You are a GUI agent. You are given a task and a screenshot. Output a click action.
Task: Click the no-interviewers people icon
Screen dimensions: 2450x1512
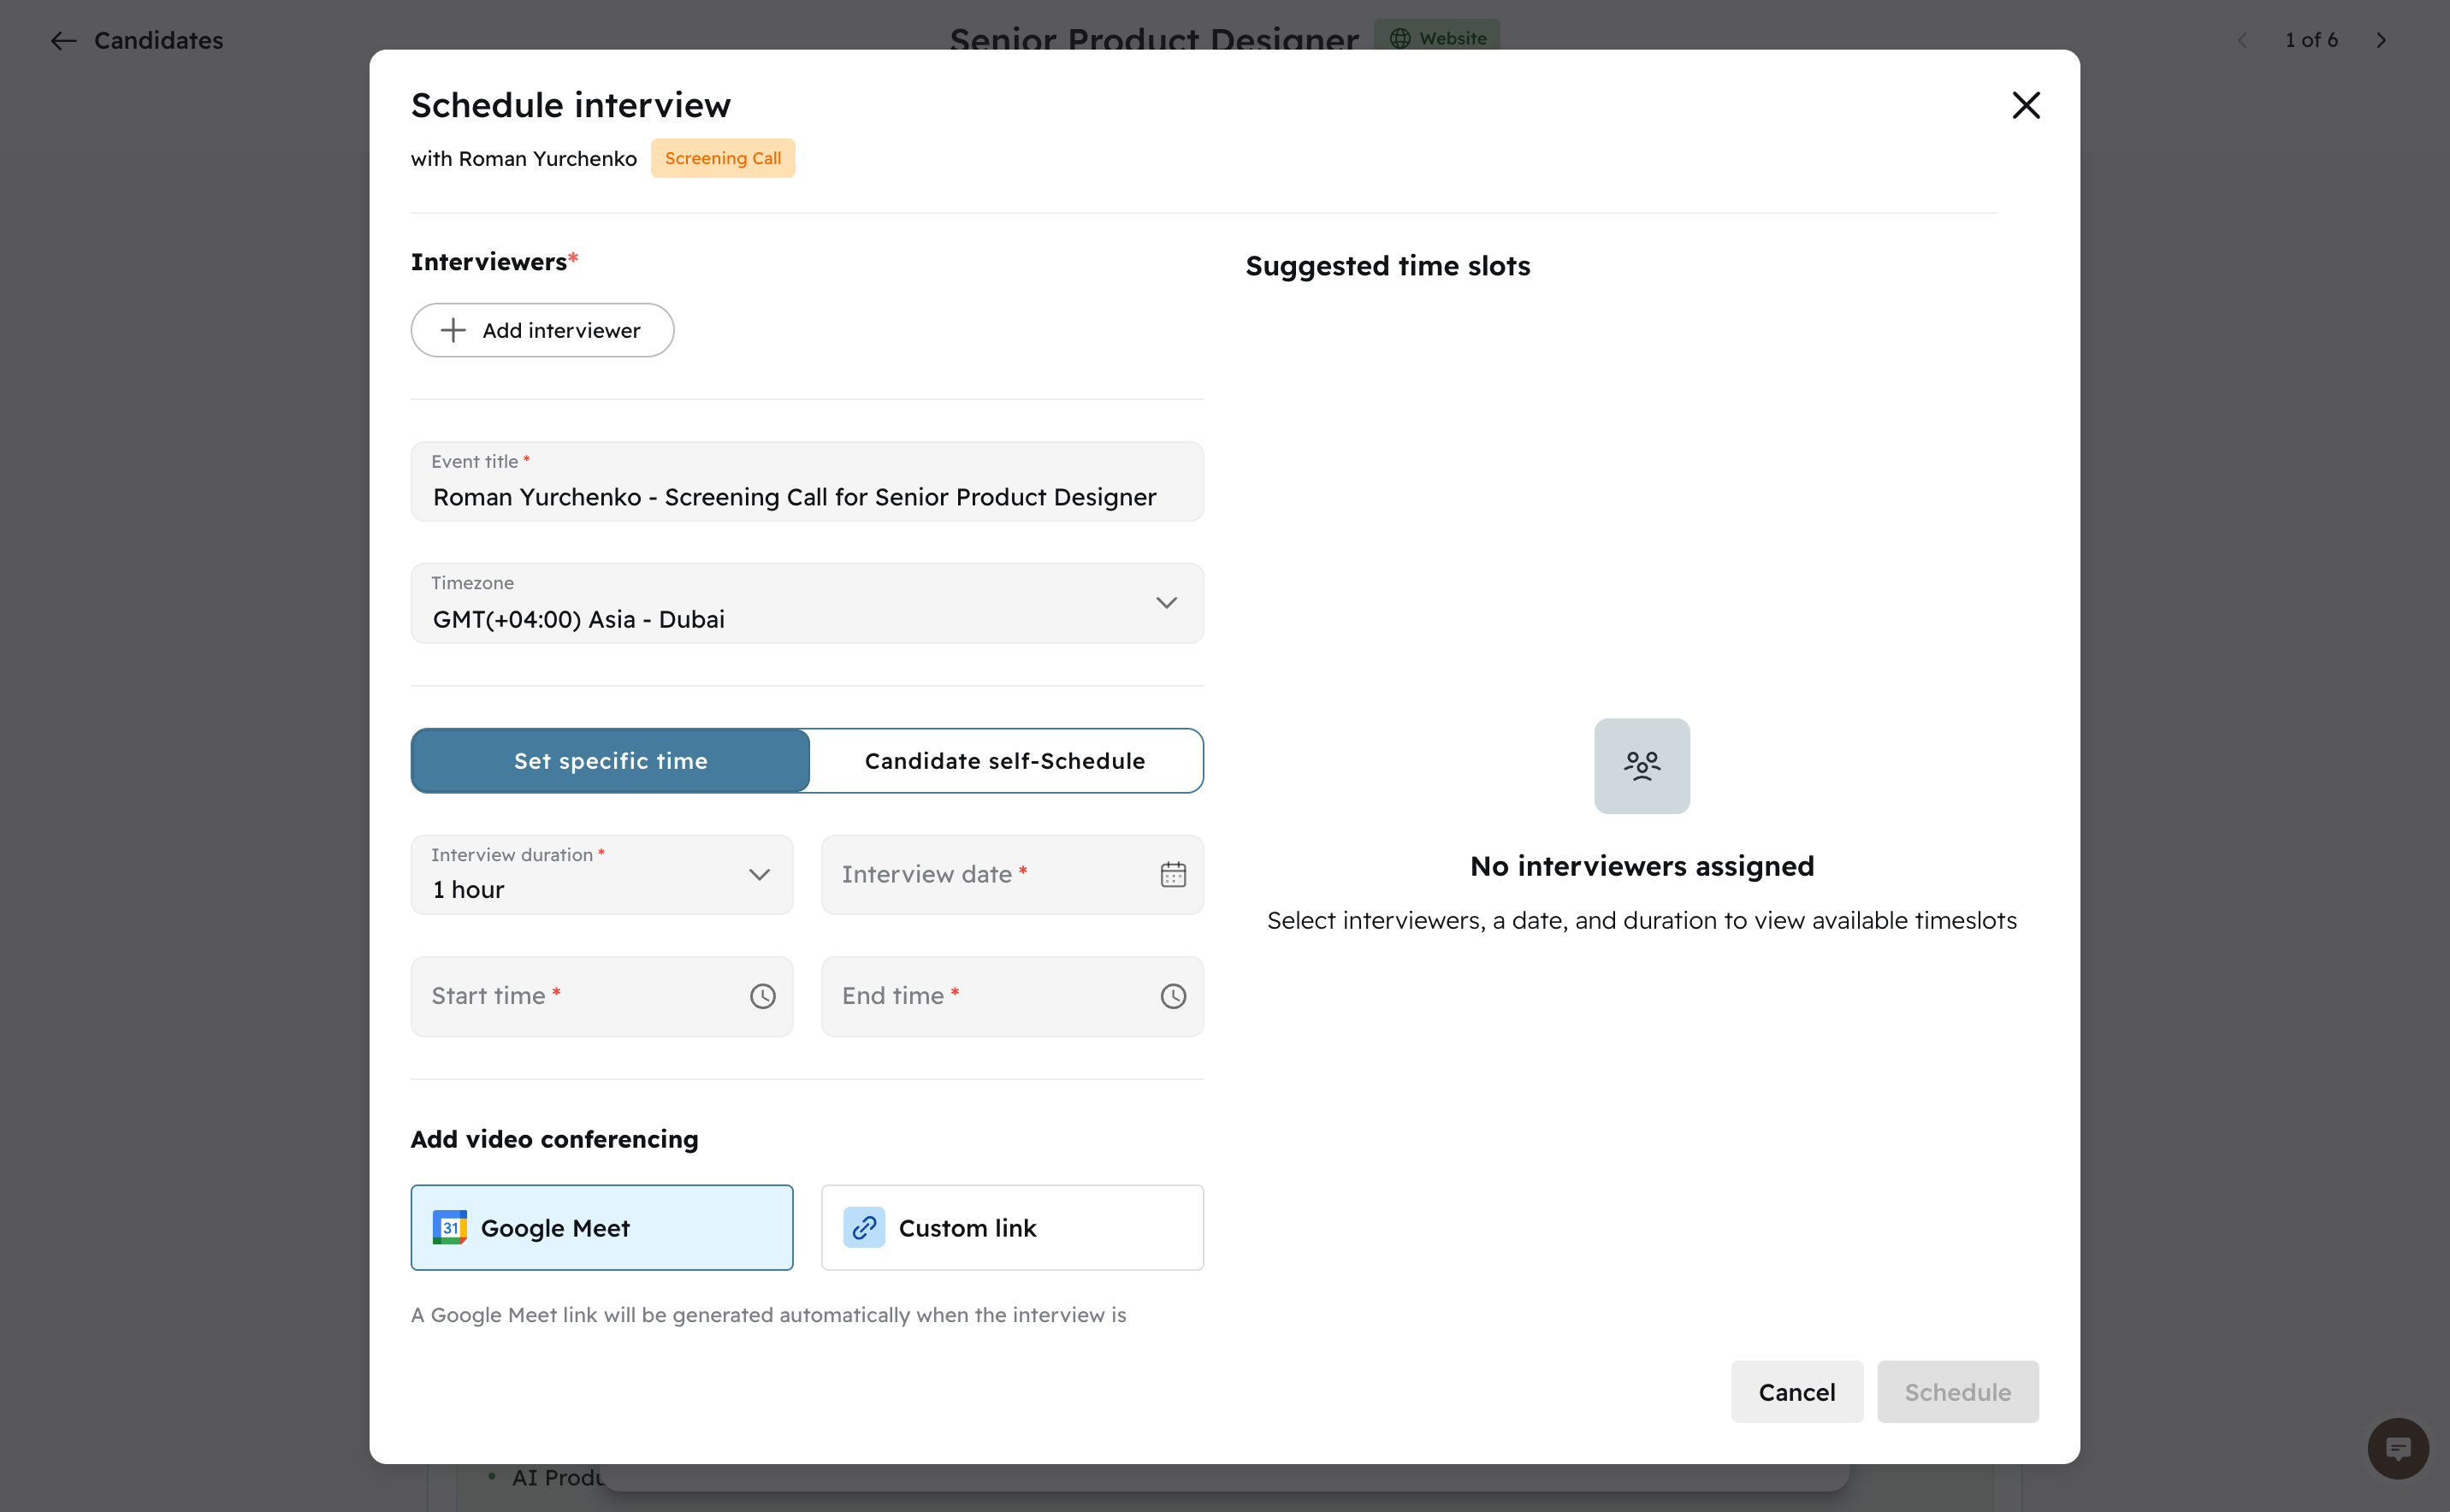[x=1642, y=766]
